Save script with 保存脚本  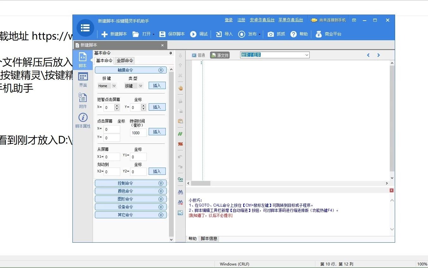[172, 34]
